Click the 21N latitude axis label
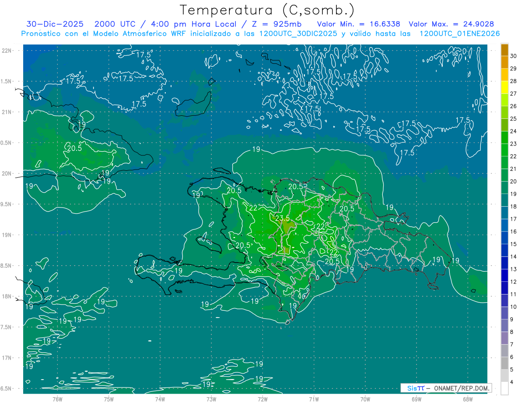 point(7,112)
